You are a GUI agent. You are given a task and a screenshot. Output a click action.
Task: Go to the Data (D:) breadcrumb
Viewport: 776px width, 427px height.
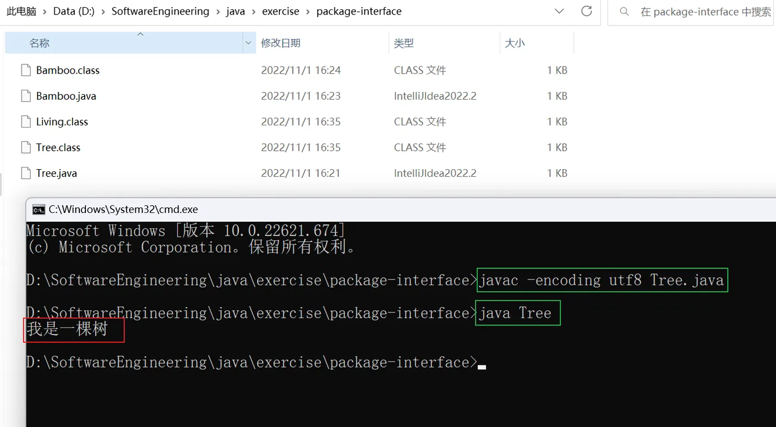coord(75,11)
